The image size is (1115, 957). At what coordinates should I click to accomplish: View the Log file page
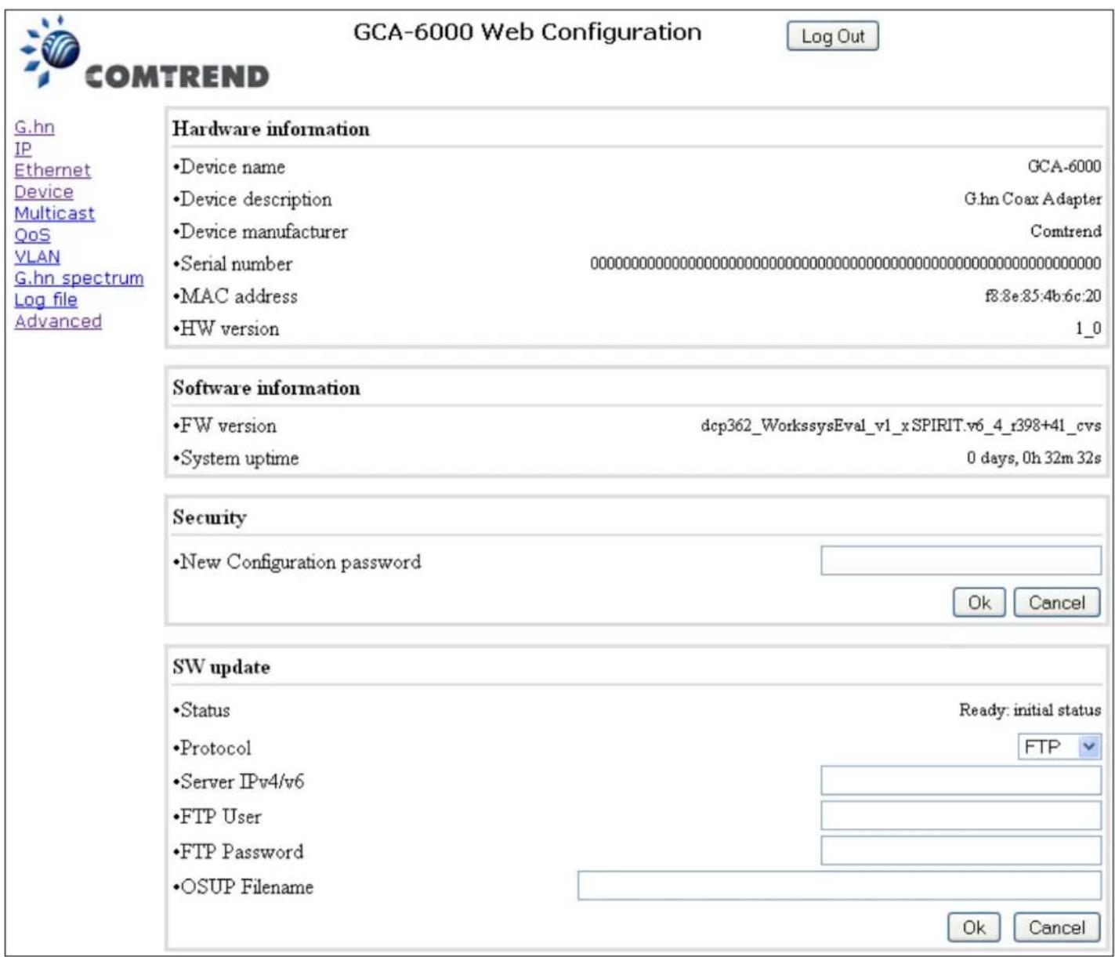point(46,299)
